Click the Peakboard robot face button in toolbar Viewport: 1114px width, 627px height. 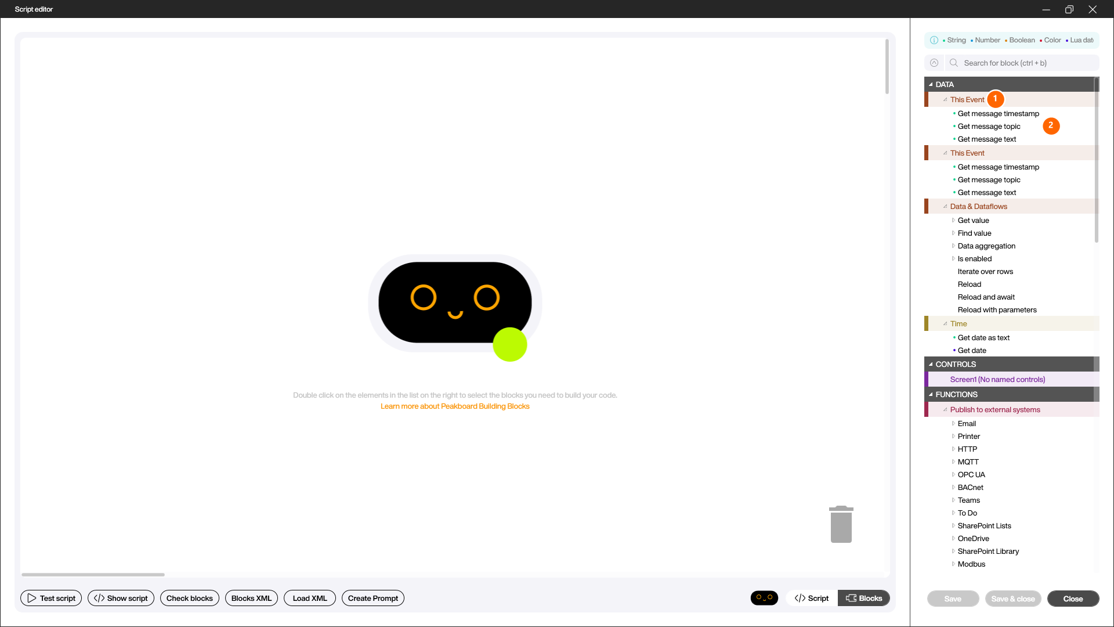(764, 598)
